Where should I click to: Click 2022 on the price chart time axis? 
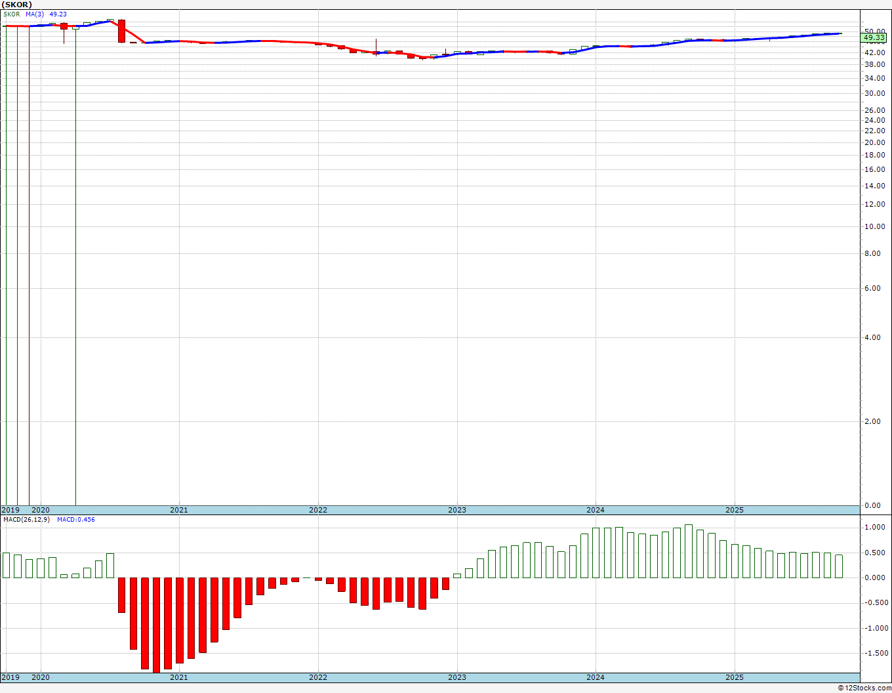tap(318, 510)
